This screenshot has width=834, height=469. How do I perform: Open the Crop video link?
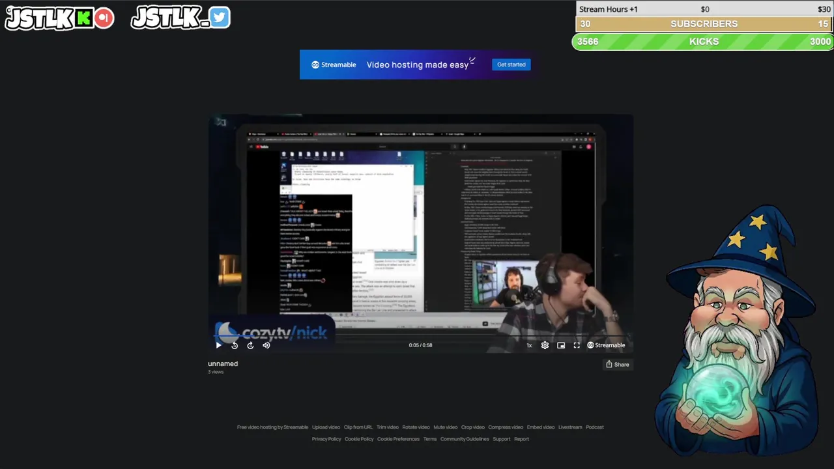pos(473,427)
